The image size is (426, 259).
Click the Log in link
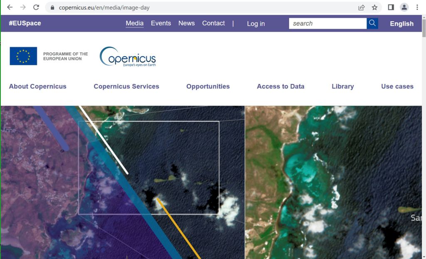tap(255, 24)
